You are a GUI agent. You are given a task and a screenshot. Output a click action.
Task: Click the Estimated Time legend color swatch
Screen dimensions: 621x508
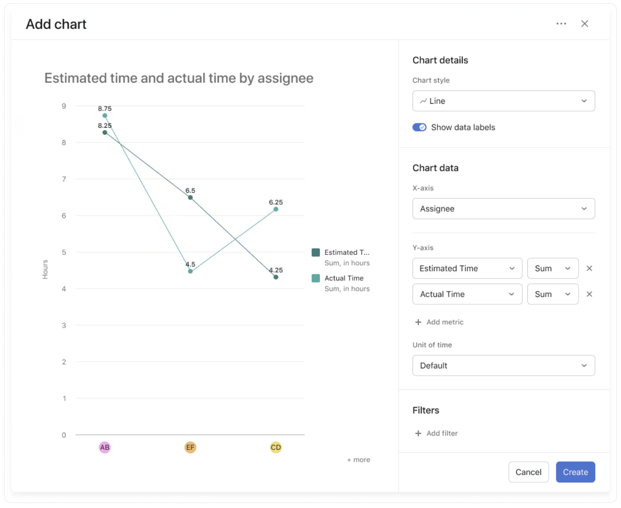click(316, 252)
